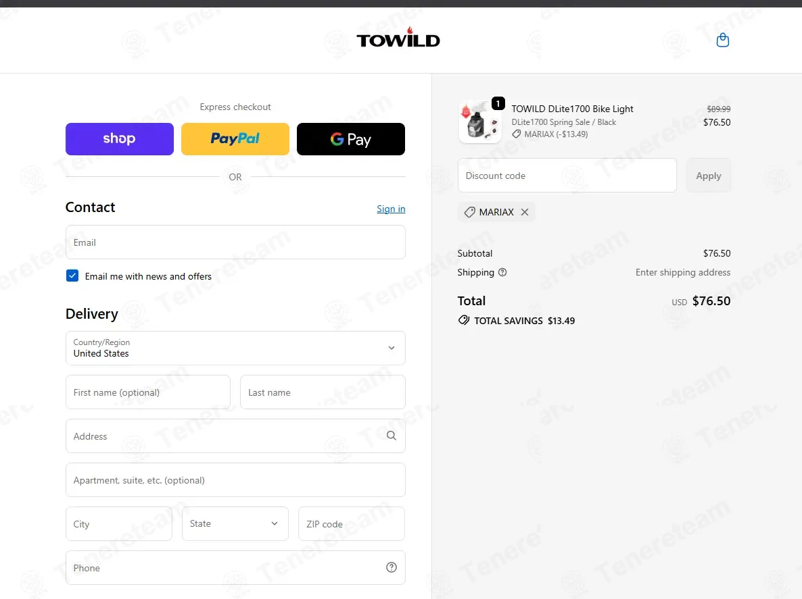Pay with Google Pay express button
Image resolution: width=802 pixels, height=599 pixels.
click(351, 139)
